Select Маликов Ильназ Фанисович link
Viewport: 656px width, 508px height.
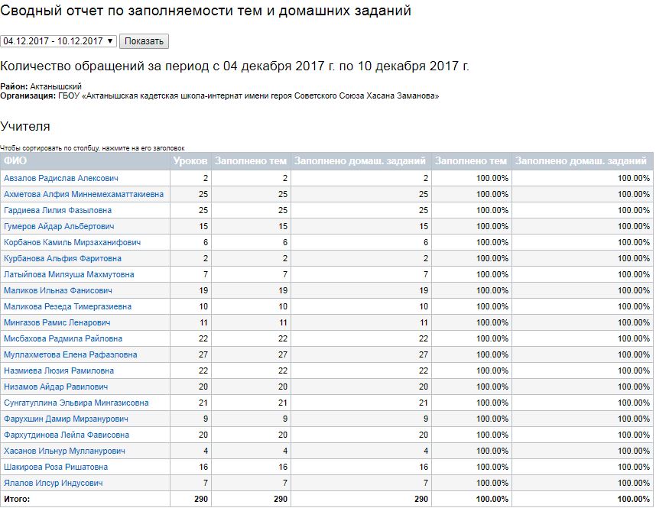tap(58, 290)
